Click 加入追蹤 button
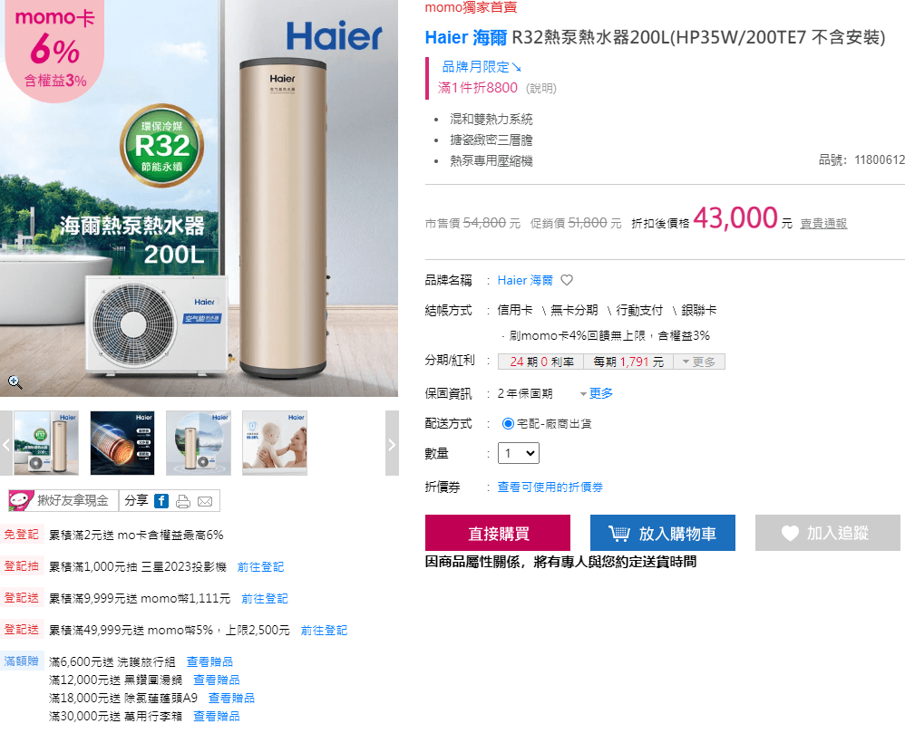Viewport: 905px width, 743px height. click(x=828, y=533)
